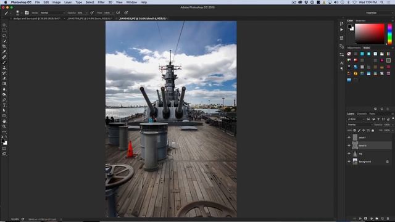The width and height of the screenshot is (395, 222).
Task: Click the hue spectrum slider
Action: pos(389,34)
